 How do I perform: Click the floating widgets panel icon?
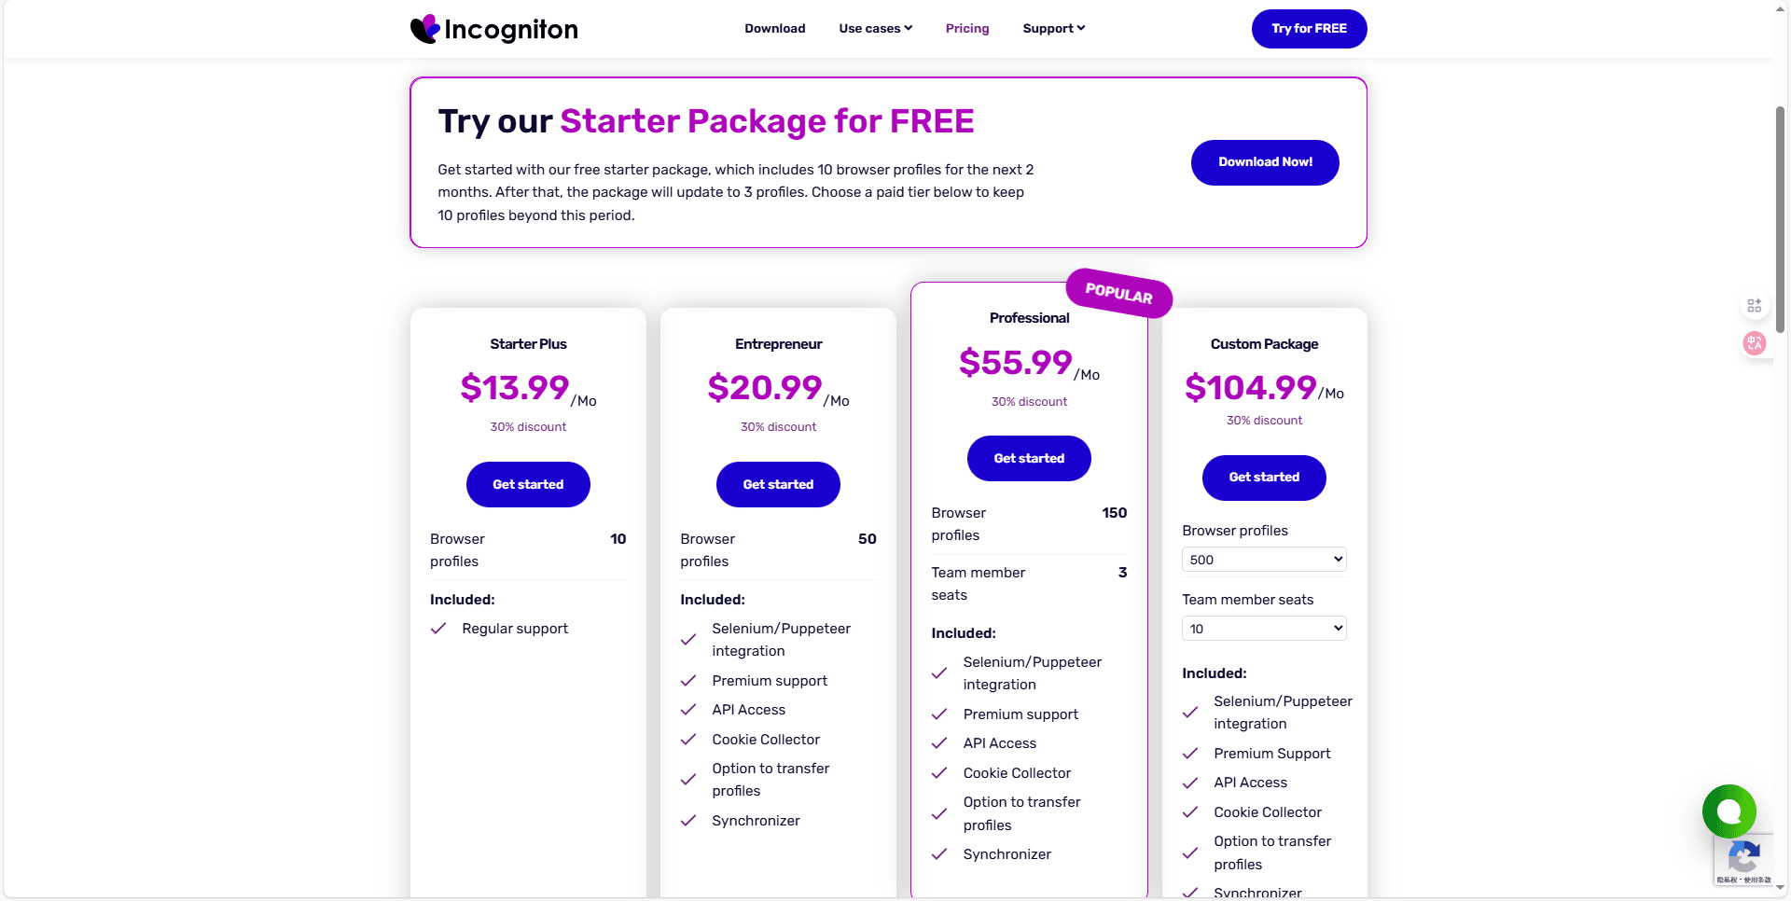(1755, 305)
